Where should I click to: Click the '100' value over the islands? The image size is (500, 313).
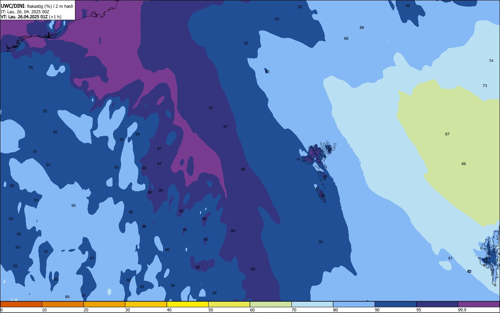[322, 196]
